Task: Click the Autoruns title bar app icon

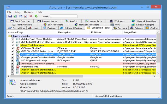Action: click(8, 8)
